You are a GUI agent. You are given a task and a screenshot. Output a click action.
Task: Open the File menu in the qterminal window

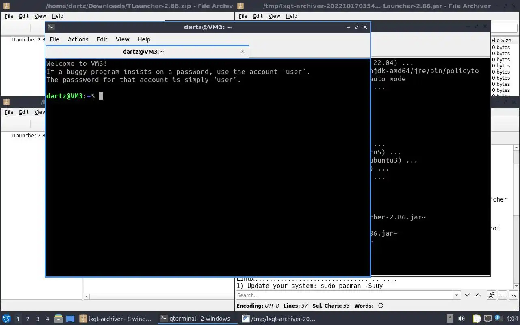[54, 39]
